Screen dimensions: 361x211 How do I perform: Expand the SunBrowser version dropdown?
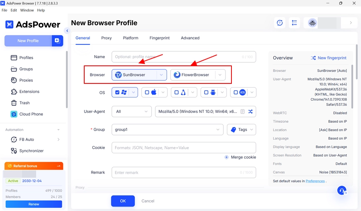161,75
